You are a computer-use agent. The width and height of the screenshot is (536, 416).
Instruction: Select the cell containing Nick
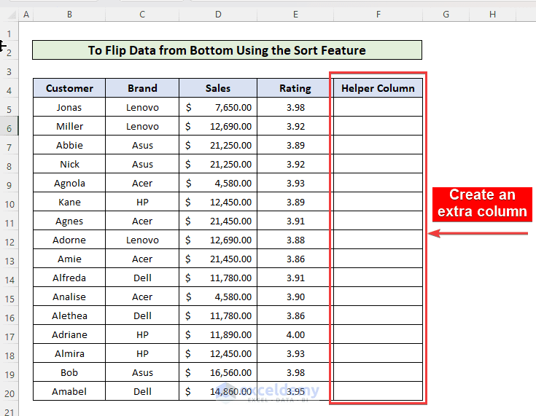pos(69,164)
